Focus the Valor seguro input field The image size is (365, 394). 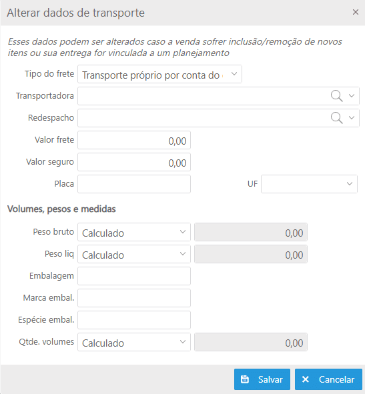pos(134,162)
